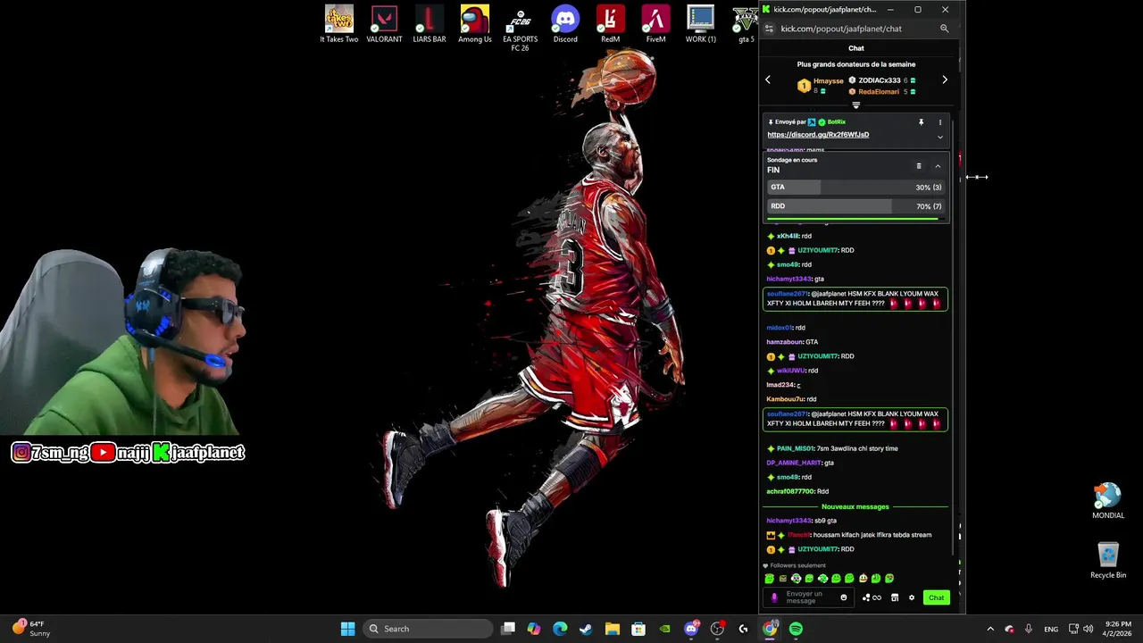1143x643 pixels.
Task: Launch the FiveM desktop shortcut
Action: tap(655, 24)
